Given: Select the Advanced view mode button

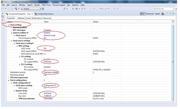Looking at the screenshot, I should point(150,14).
